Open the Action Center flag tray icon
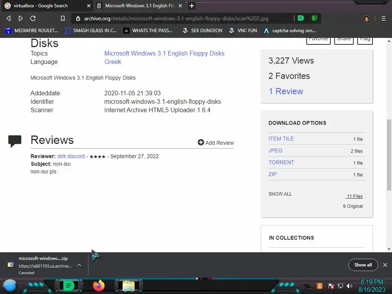Image resolution: width=392 pixels, height=294 pixels. [x=331, y=286]
